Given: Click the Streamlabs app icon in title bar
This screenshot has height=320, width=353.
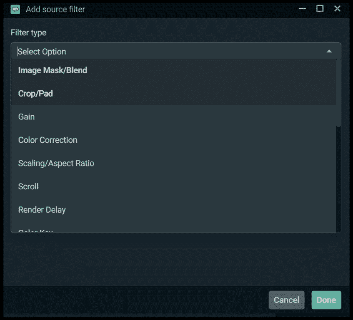Looking at the screenshot, I should 15,9.
